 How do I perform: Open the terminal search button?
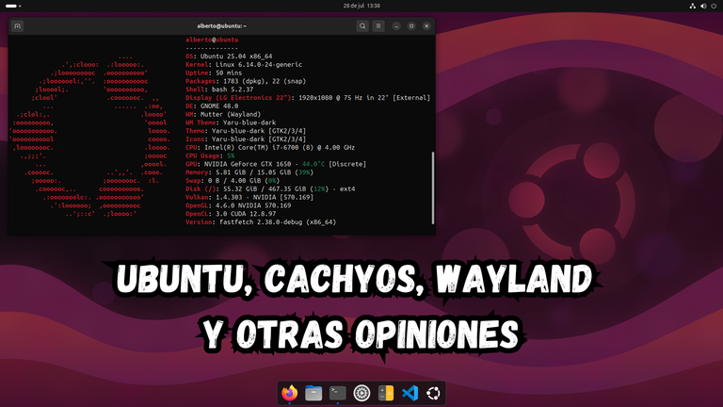tap(362, 25)
